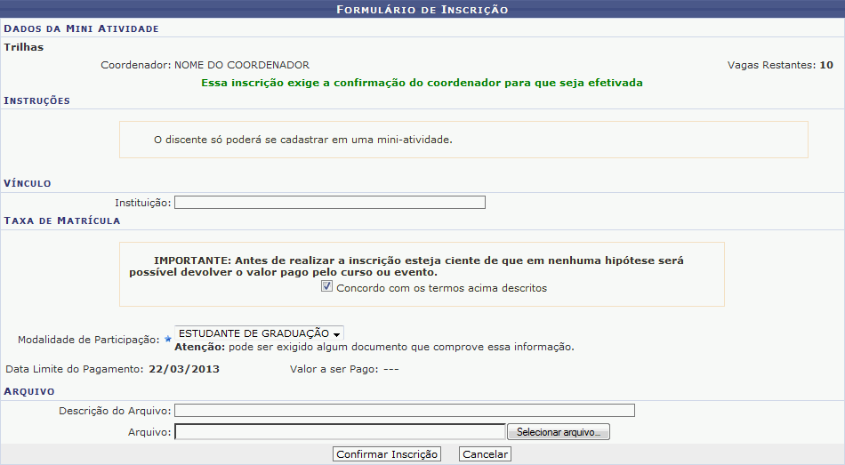Focus the Descrição do Arquivo field
Screen dimensions: 845x465
coord(405,410)
